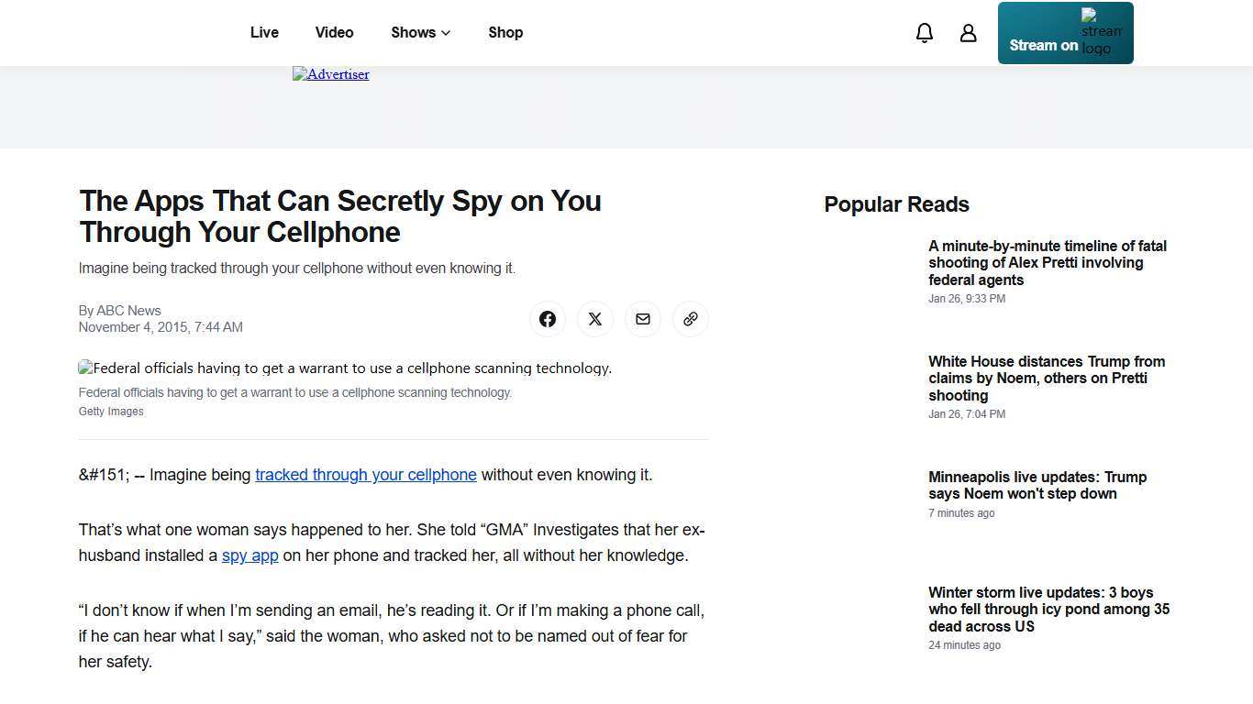The width and height of the screenshot is (1253, 704).
Task: Open the user account profile icon
Action: [x=968, y=32]
